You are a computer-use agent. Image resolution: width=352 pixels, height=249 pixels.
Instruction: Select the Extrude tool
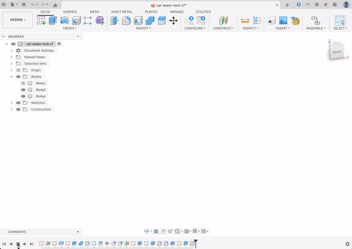pyautogui.click(x=53, y=20)
